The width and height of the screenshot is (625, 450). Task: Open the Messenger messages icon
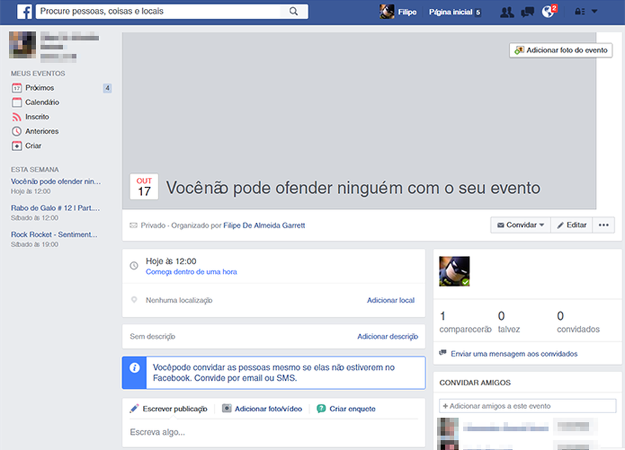(527, 11)
